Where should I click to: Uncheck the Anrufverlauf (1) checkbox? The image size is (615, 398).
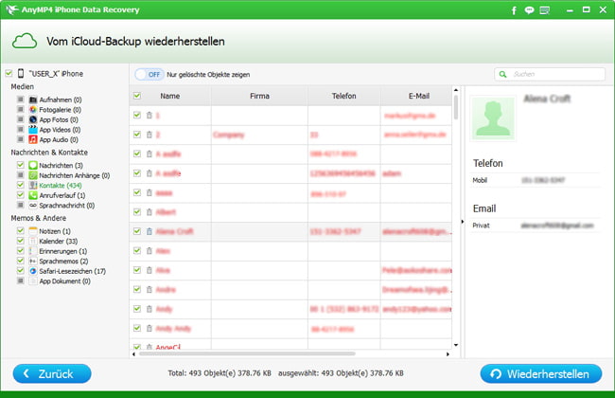pos(21,194)
